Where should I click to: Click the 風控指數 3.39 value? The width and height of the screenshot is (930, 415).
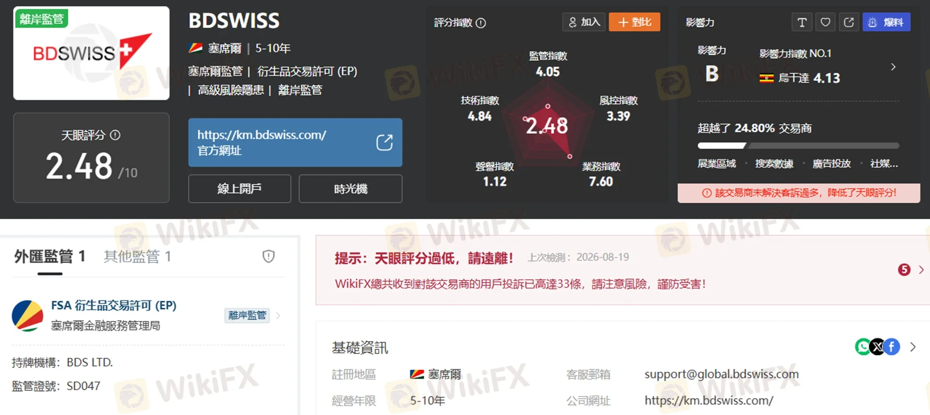pyautogui.click(x=618, y=116)
